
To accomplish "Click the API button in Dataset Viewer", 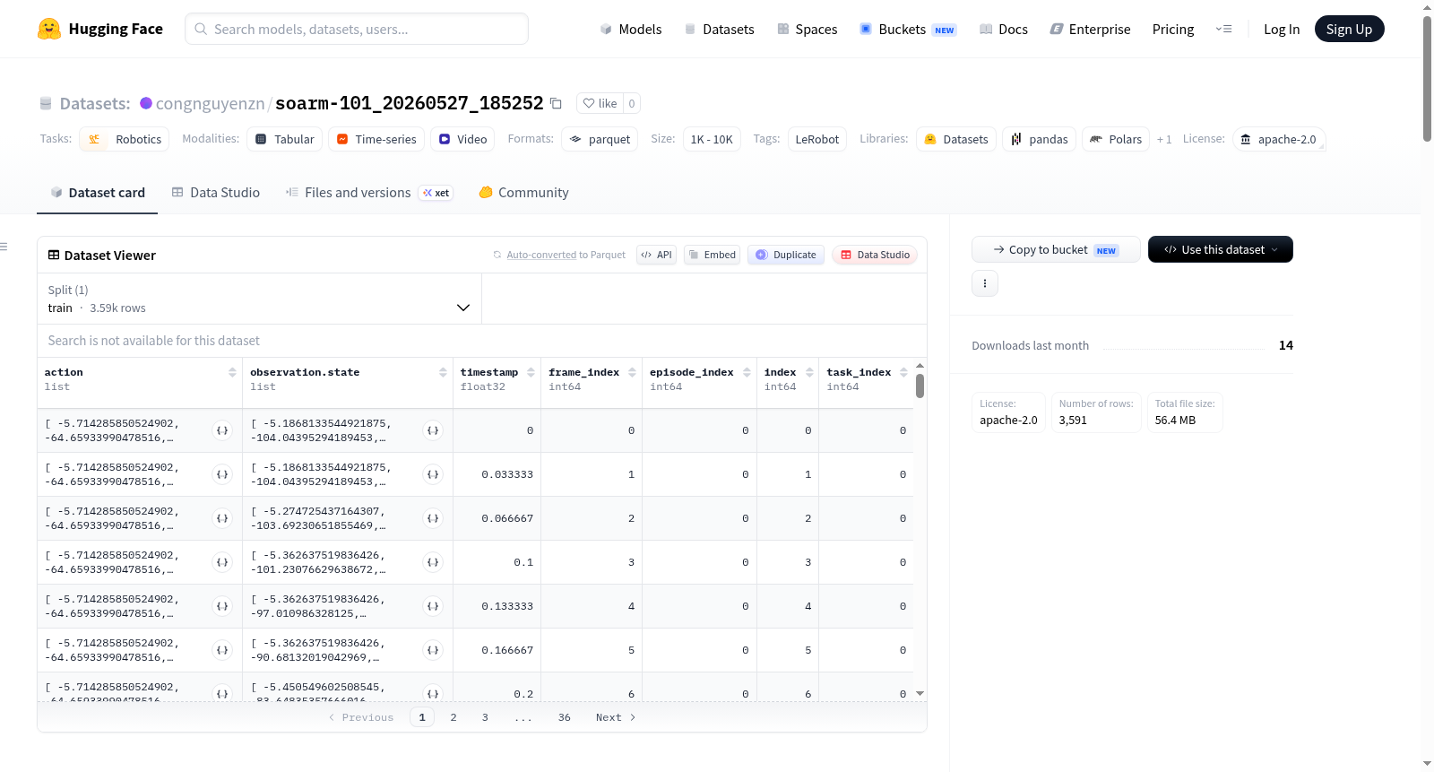I will pos(656,255).
